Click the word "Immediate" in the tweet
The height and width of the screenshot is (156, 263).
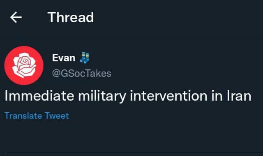click(x=39, y=96)
